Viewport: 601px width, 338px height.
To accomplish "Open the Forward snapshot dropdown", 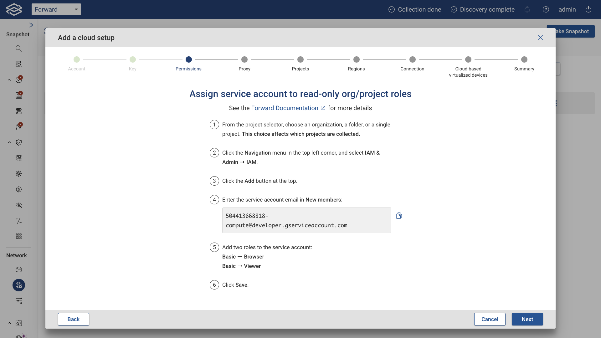I will [56, 9].
